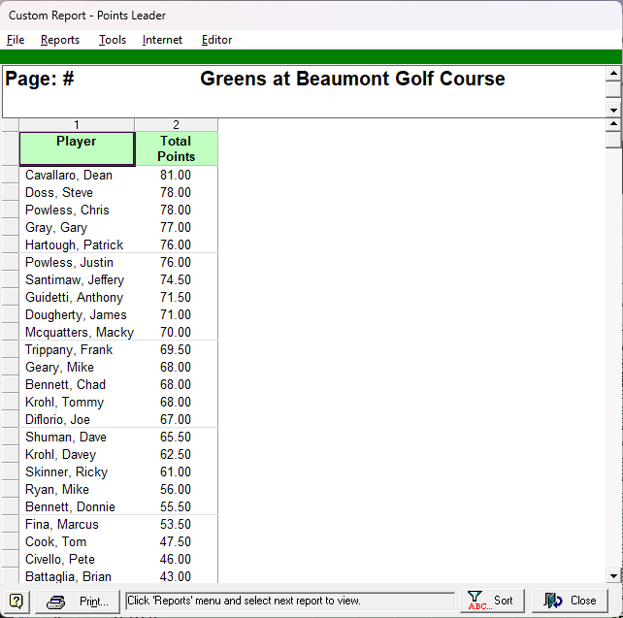Click the Sort button in bottom bar
Screen dimensions: 623x618
(x=491, y=601)
